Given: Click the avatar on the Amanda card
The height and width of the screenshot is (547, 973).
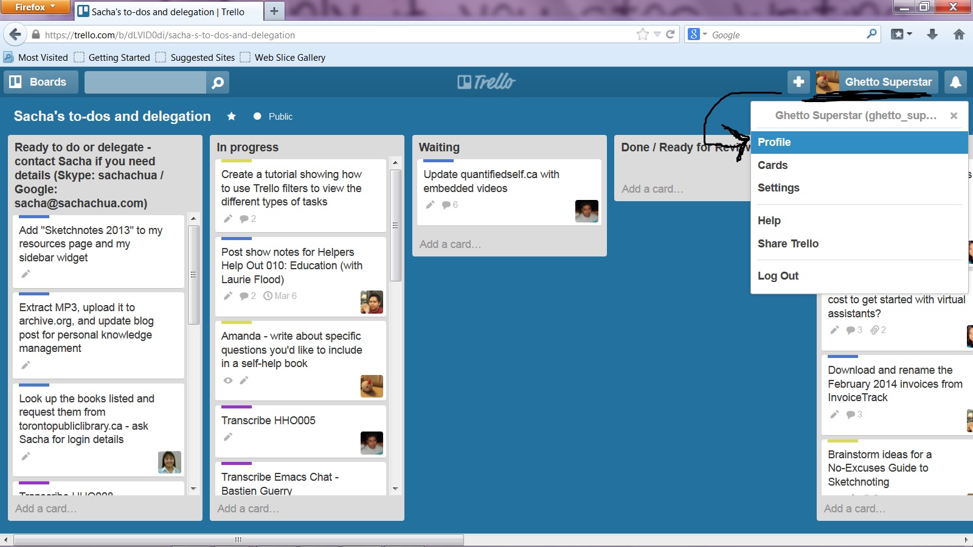Looking at the screenshot, I should [372, 386].
